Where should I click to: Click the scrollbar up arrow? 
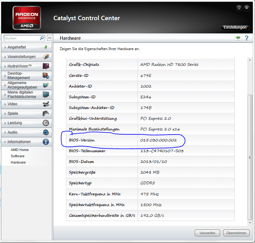pyautogui.click(x=250, y=60)
